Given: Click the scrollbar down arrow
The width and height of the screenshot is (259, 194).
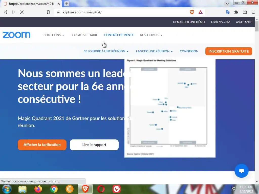Looking at the screenshot, I should (257, 181).
